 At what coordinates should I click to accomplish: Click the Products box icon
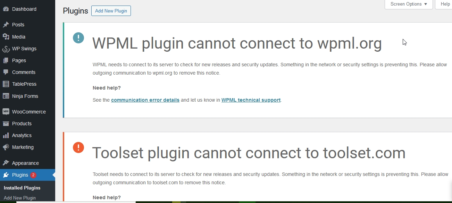6,124
